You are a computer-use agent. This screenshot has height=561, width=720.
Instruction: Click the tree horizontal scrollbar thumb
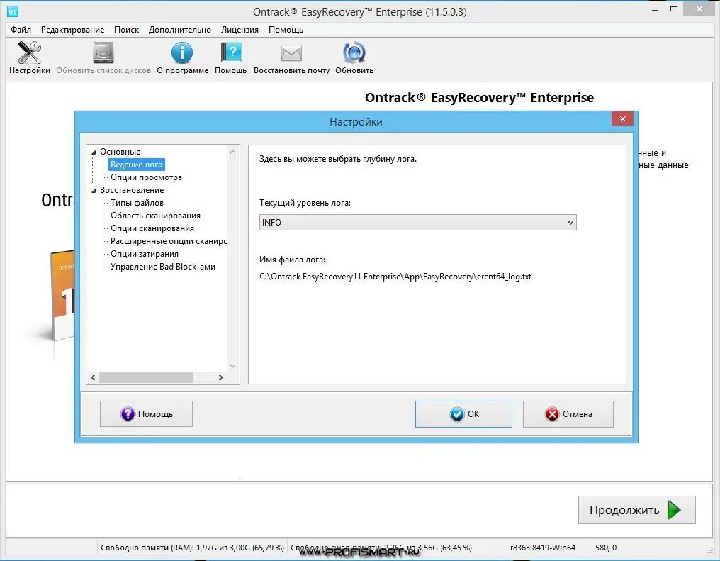tap(146, 378)
